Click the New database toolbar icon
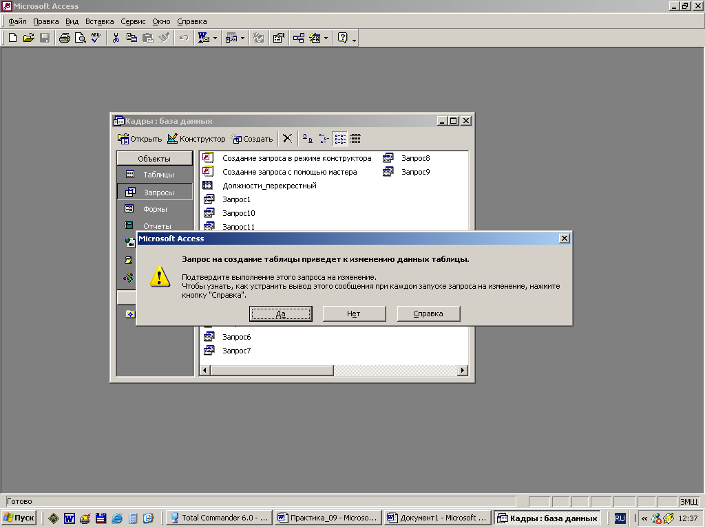The height and width of the screenshot is (528, 705). [12, 38]
